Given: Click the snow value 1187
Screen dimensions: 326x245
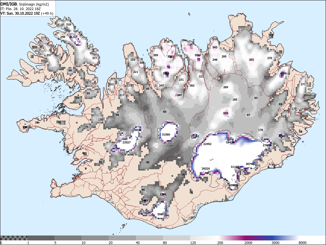Looking at the screenshot, I should coord(190,44).
